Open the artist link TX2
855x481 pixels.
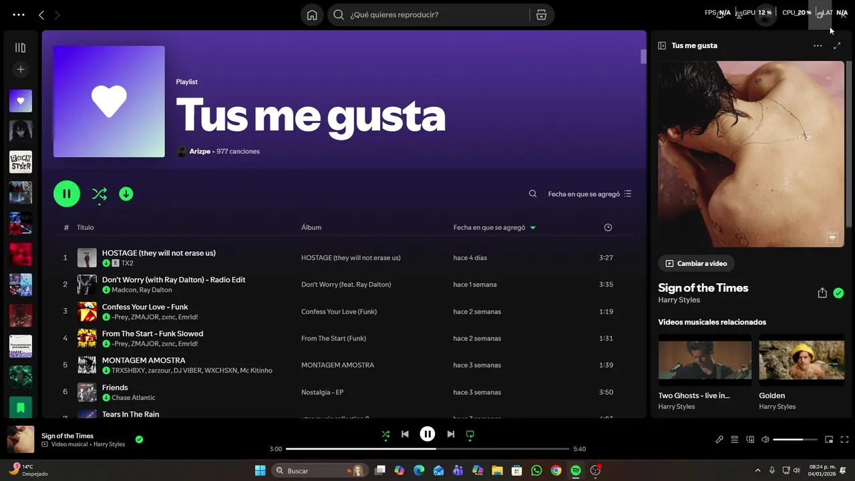pyautogui.click(x=127, y=263)
